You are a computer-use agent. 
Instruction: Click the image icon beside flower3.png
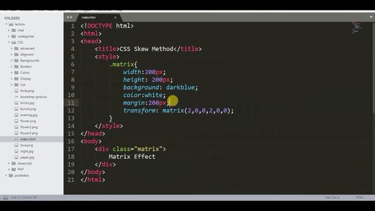click(16, 133)
